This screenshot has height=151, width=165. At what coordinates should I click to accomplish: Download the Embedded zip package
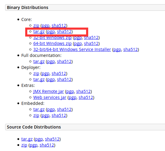pyautogui.click(x=36, y=115)
